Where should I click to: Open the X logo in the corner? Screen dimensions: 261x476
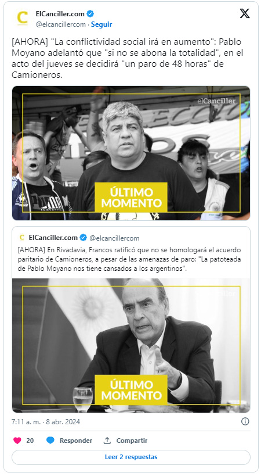click(x=245, y=13)
